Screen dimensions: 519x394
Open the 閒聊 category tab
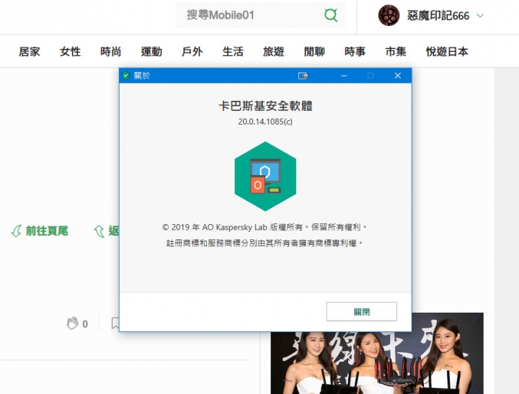pyautogui.click(x=314, y=52)
